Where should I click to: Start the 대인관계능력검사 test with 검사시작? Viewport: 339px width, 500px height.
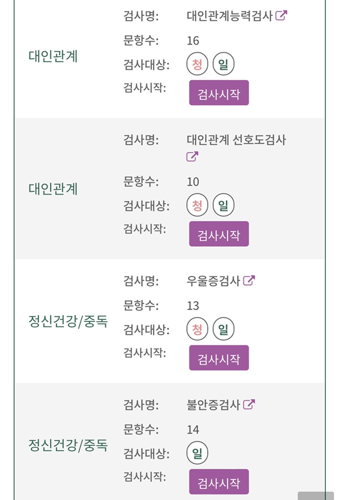click(x=219, y=93)
